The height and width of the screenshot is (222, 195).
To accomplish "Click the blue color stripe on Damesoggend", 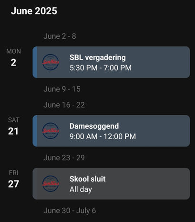I will [35, 131].
